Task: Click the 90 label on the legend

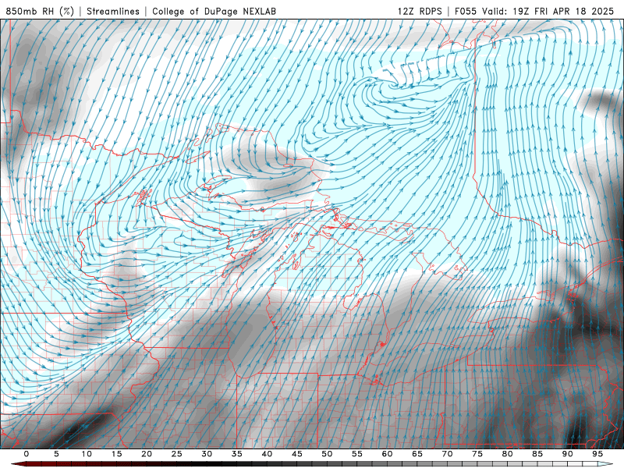Action: (568, 454)
